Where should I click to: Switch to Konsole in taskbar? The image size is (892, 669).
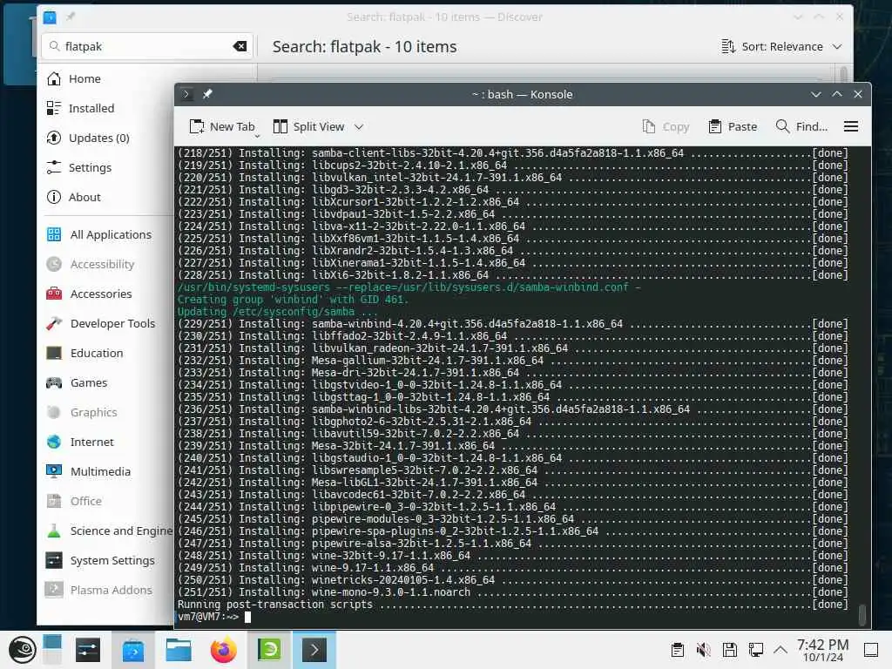(x=314, y=650)
